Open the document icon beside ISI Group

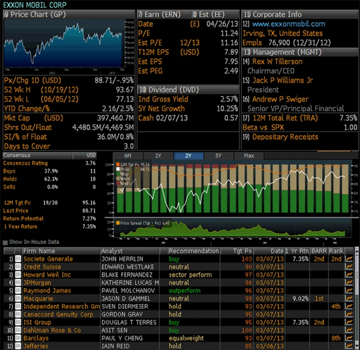pyautogui.click(x=19, y=322)
